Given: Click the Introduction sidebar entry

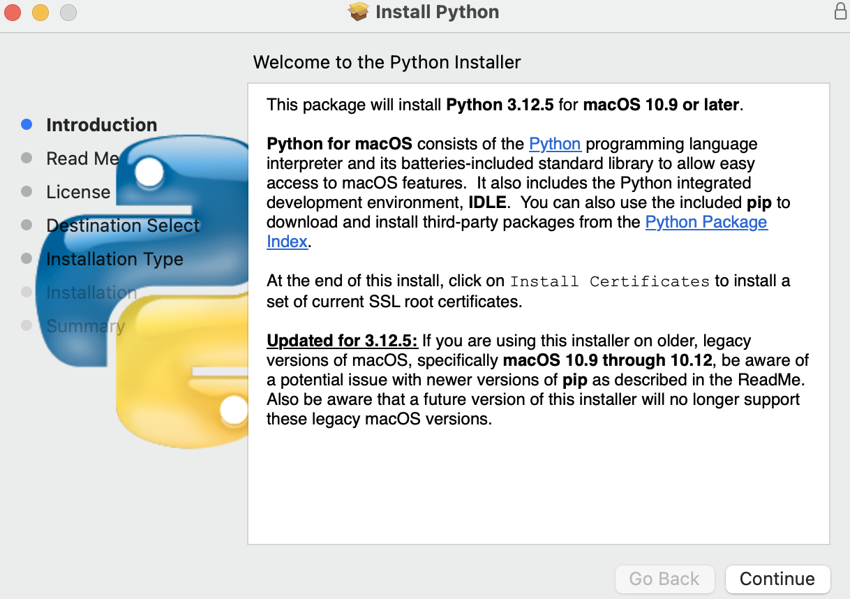Looking at the screenshot, I should 101,124.
